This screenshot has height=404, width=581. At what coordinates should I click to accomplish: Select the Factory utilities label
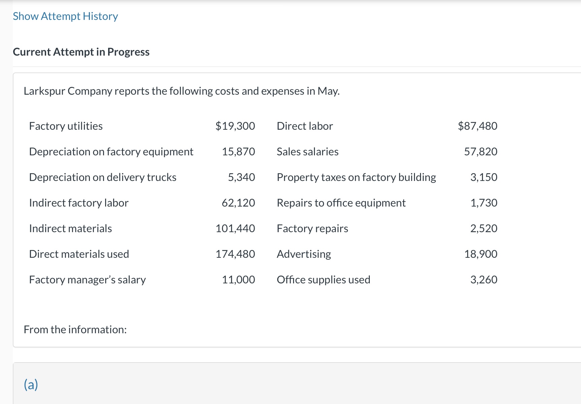click(x=66, y=126)
